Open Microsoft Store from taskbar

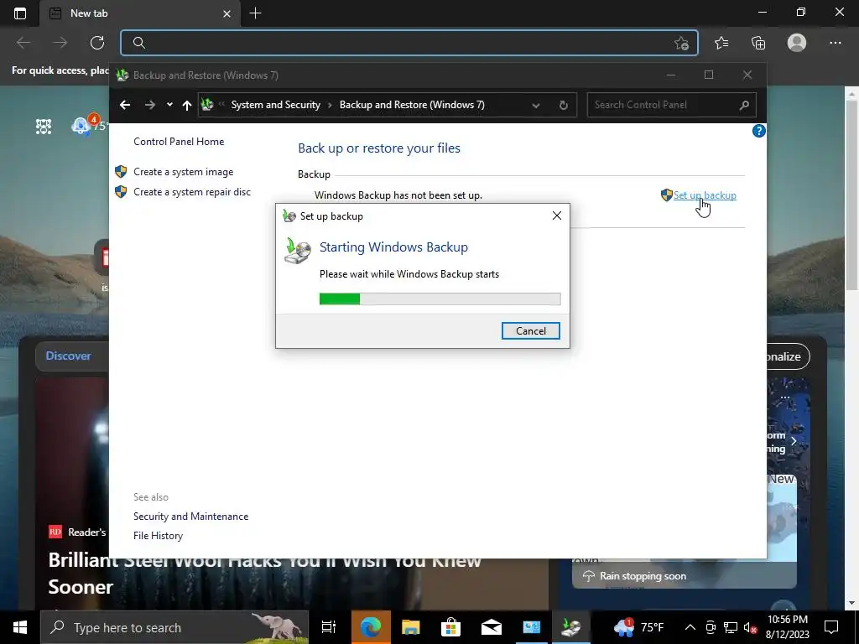tap(450, 627)
